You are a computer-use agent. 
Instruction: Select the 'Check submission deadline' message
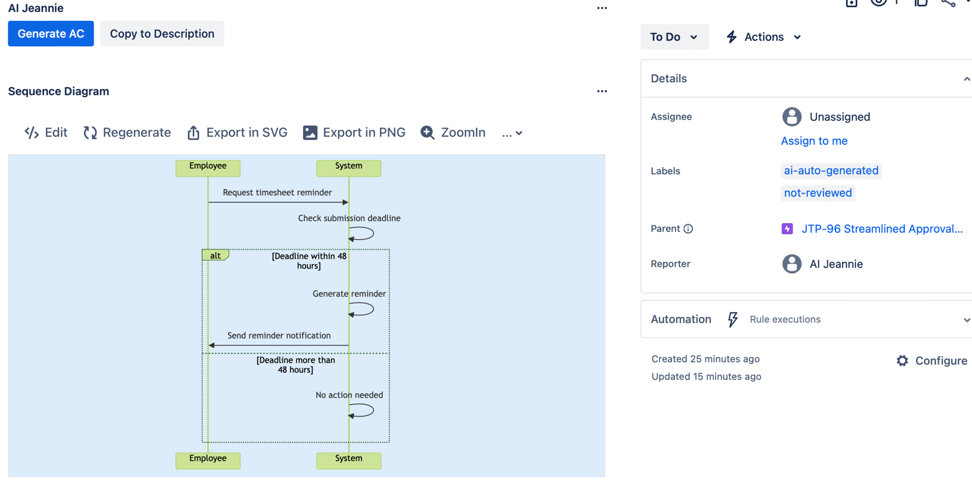point(349,218)
